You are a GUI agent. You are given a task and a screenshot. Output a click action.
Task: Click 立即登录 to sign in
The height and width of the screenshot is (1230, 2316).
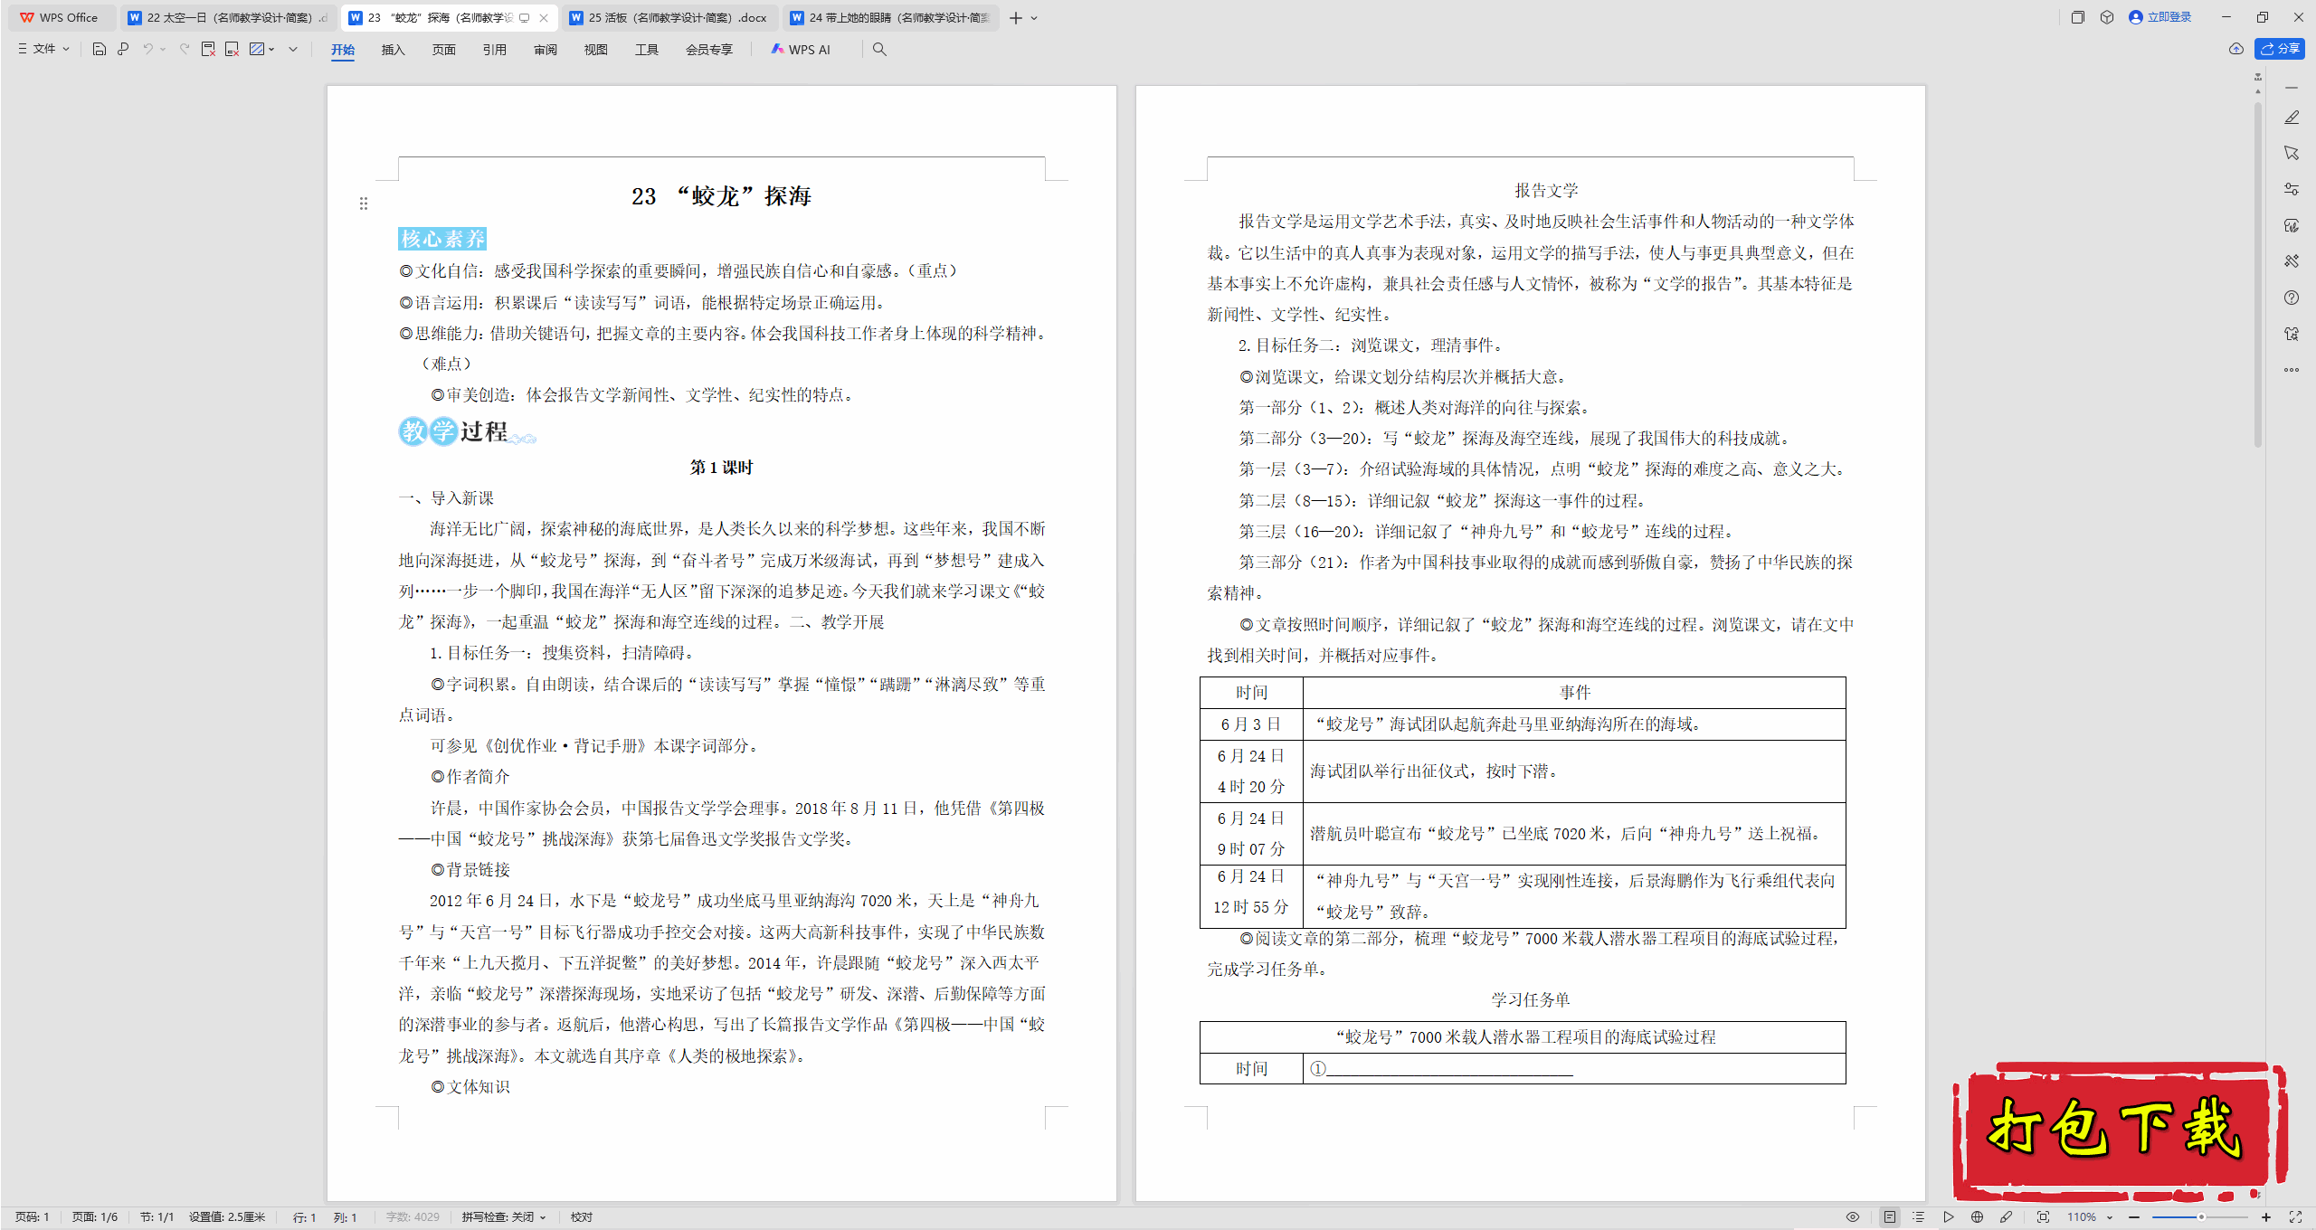(x=2160, y=17)
